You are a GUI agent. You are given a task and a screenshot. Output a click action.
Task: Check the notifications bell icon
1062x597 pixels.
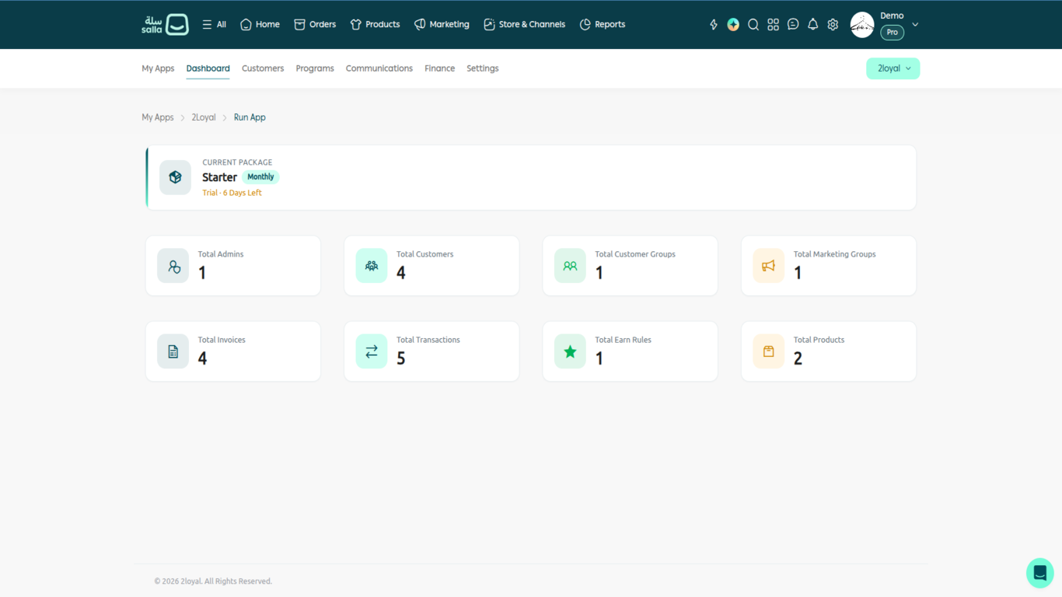pyautogui.click(x=812, y=25)
